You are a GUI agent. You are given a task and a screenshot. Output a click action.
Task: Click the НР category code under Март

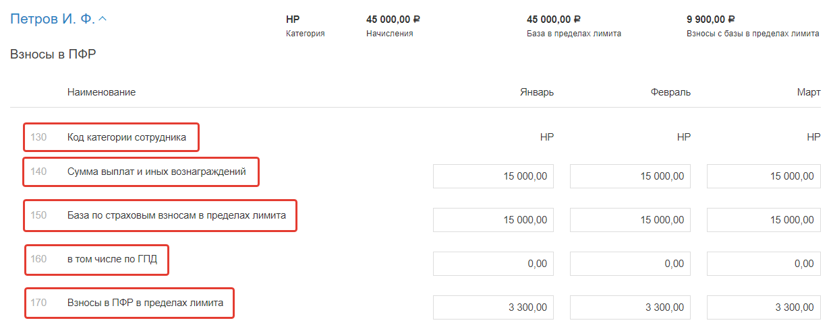[814, 137]
